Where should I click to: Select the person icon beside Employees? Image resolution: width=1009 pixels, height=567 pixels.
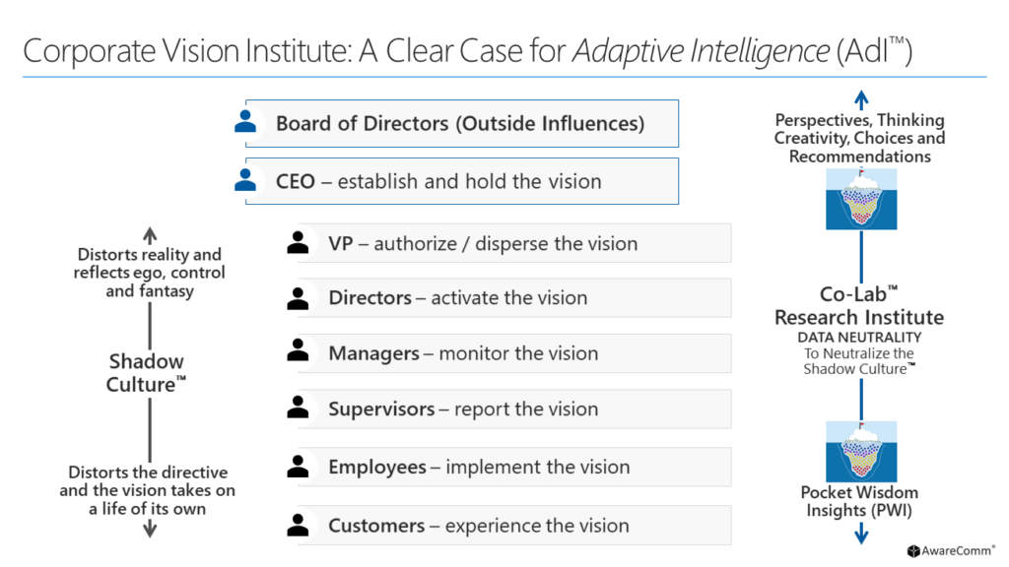pyautogui.click(x=298, y=466)
